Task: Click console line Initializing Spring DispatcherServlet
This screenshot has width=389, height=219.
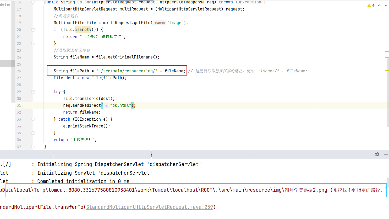Action: click(119, 164)
